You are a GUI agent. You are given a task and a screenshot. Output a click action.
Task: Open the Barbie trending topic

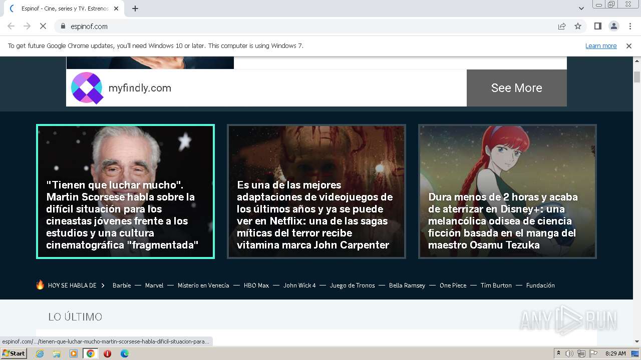point(122,285)
